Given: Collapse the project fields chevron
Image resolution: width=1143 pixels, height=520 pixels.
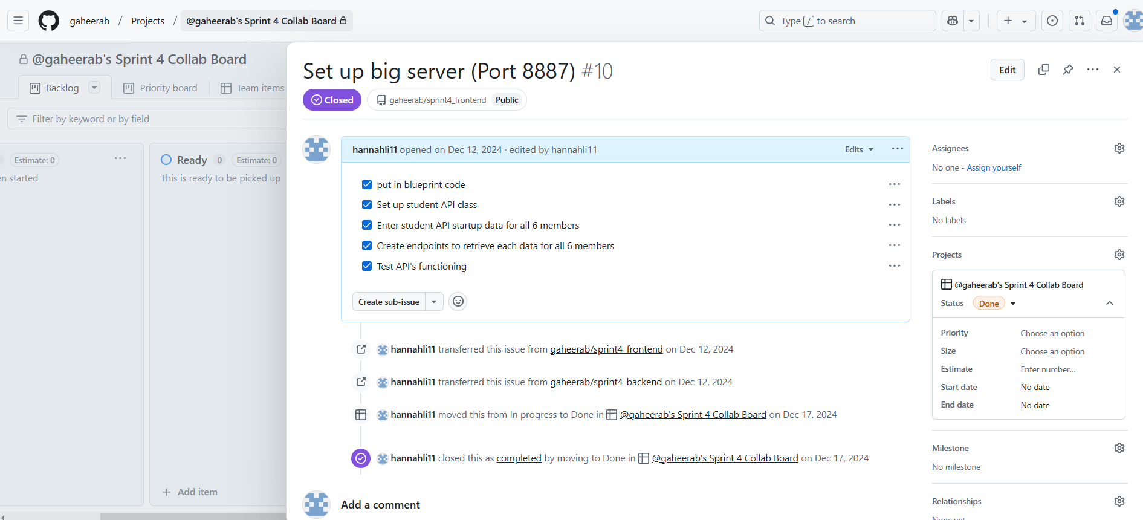Looking at the screenshot, I should pos(1110,303).
